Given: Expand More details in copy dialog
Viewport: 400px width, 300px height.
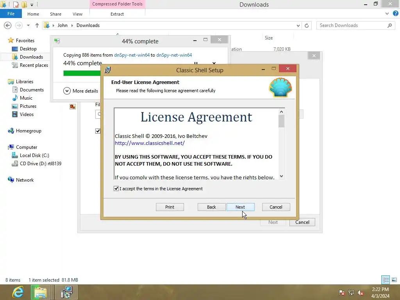Looking at the screenshot, I should point(80,91).
